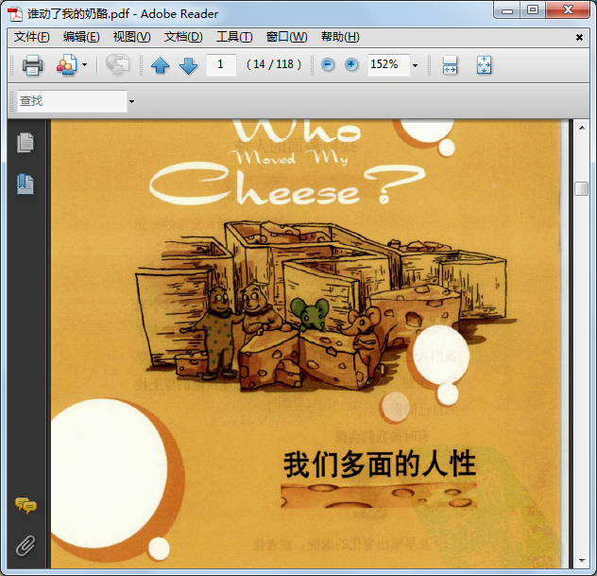Close the document with menu bar X
This screenshot has width=597, height=576.
click(x=579, y=37)
